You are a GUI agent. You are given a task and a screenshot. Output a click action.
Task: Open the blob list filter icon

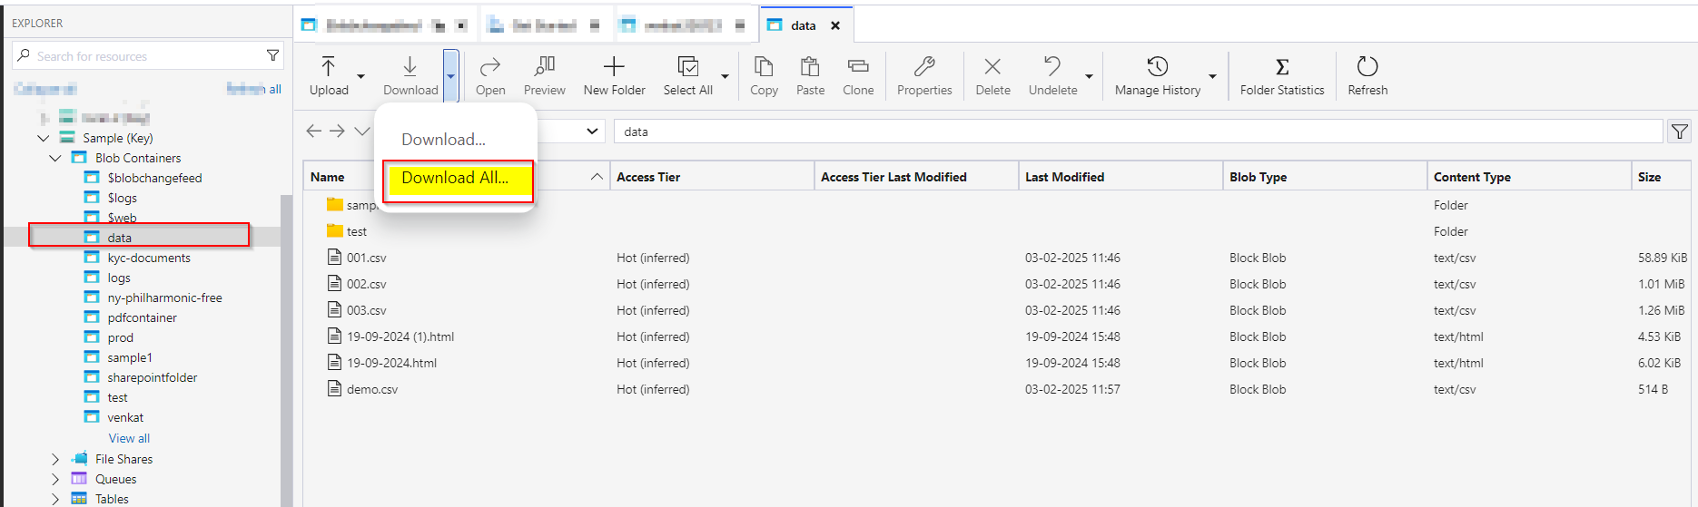pyautogui.click(x=1680, y=132)
